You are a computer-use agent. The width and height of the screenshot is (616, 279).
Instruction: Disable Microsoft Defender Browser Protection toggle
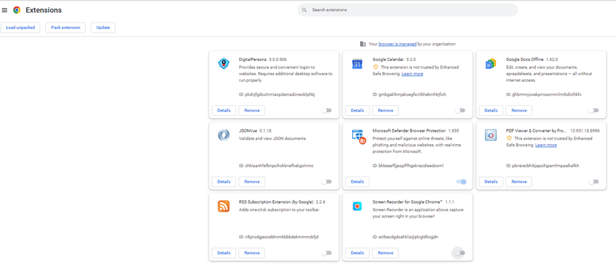pos(461,182)
